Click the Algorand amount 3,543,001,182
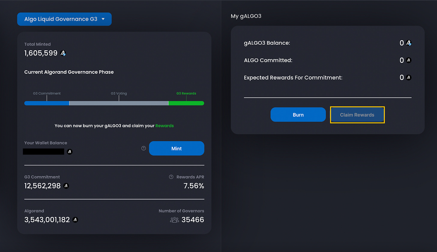The width and height of the screenshot is (437, 252). (x=47, y=220)
